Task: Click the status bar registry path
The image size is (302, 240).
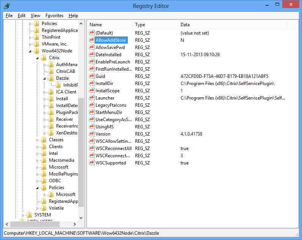Action: click(82, 233)
